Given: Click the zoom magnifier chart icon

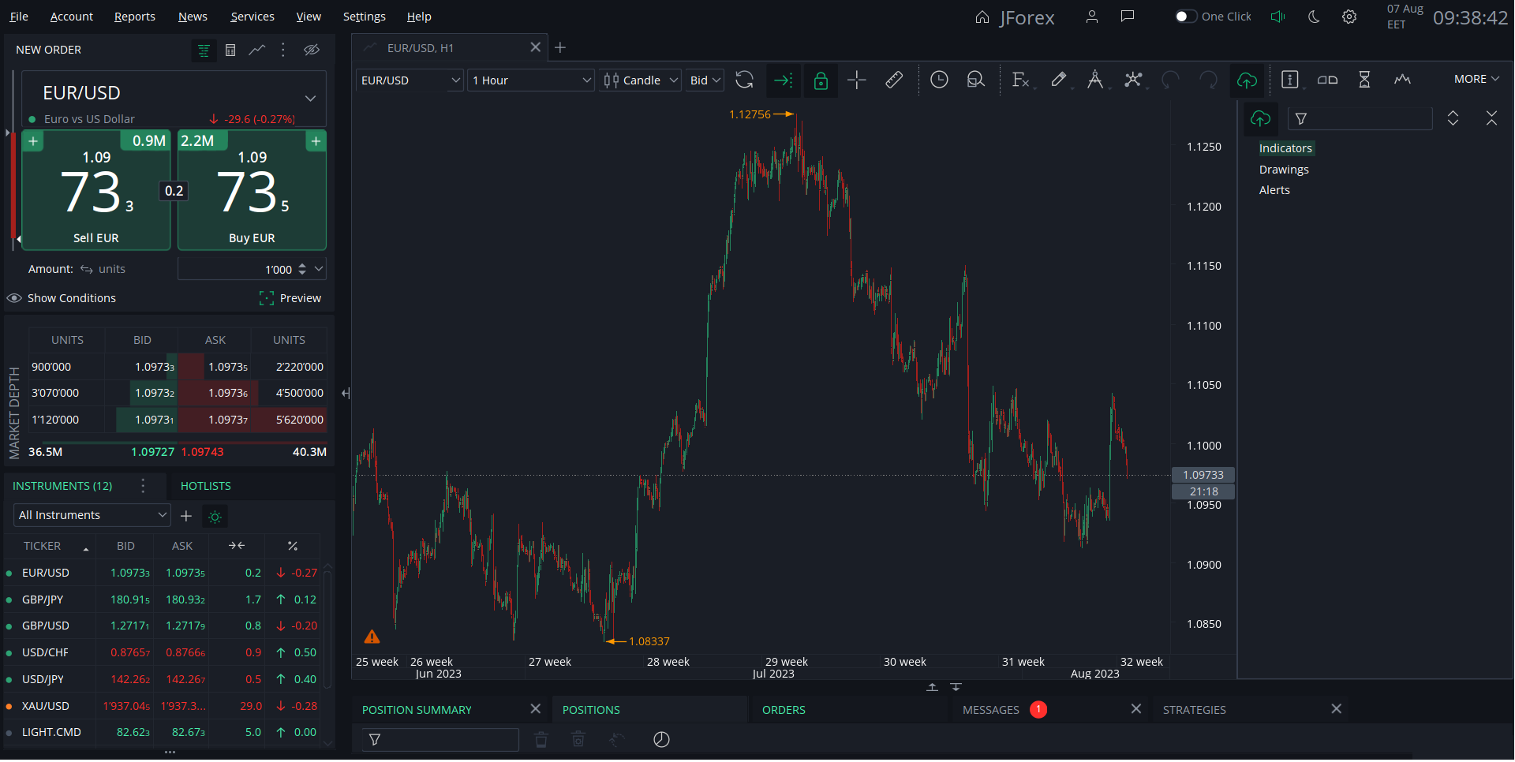Looking at the screenshot, I should click(976, 80).
